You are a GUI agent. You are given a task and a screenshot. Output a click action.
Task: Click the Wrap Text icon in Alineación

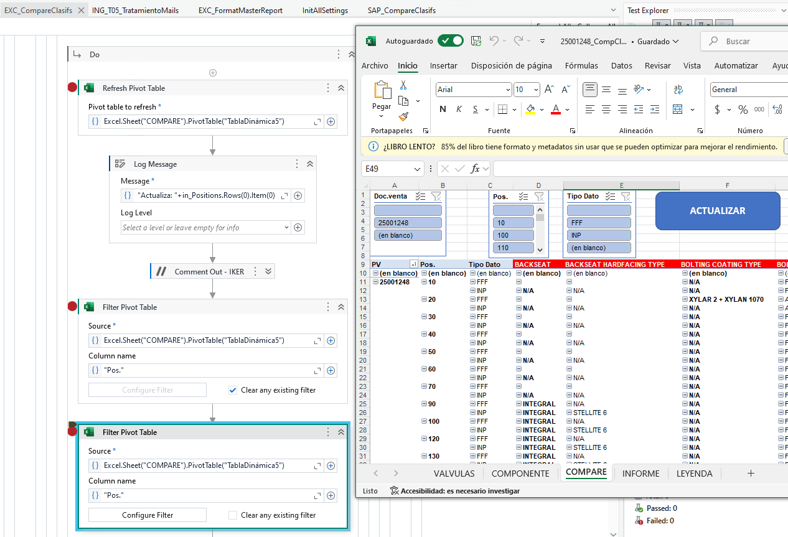(678, 90)
